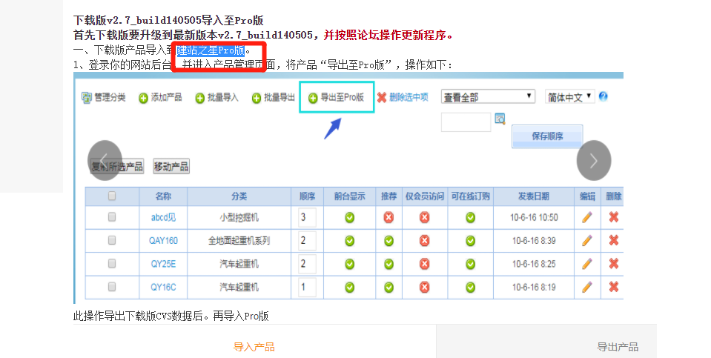Open the 简体中文 language dropdown
Screen dimensions: 711x358
(x=570, y=97)
